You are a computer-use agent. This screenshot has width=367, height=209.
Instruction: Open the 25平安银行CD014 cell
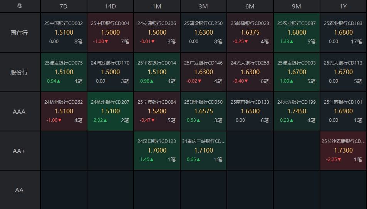click(157, 72)
